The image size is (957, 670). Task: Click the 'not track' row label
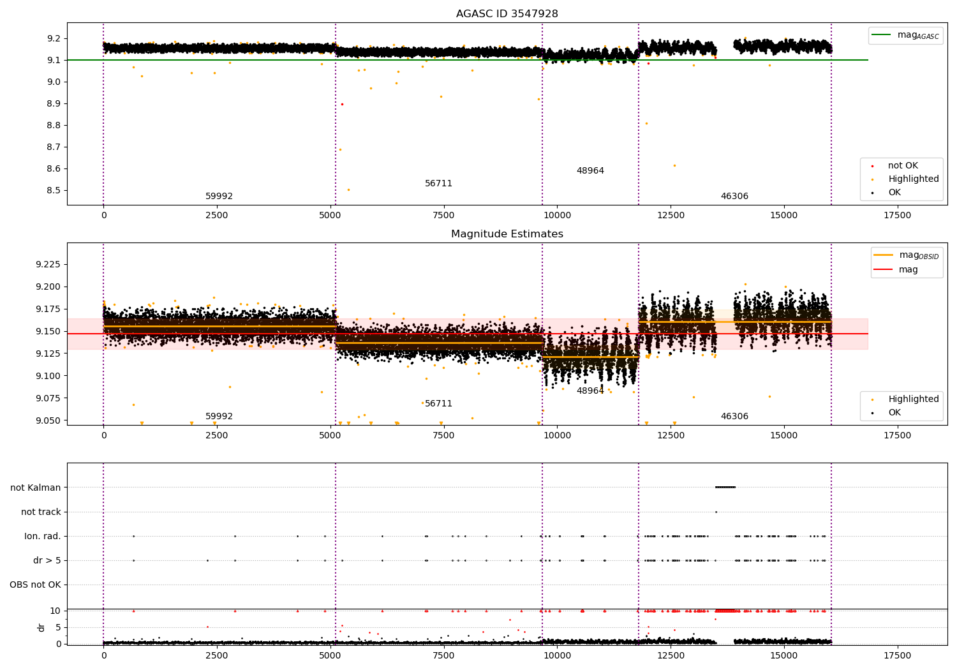[41, 512]
